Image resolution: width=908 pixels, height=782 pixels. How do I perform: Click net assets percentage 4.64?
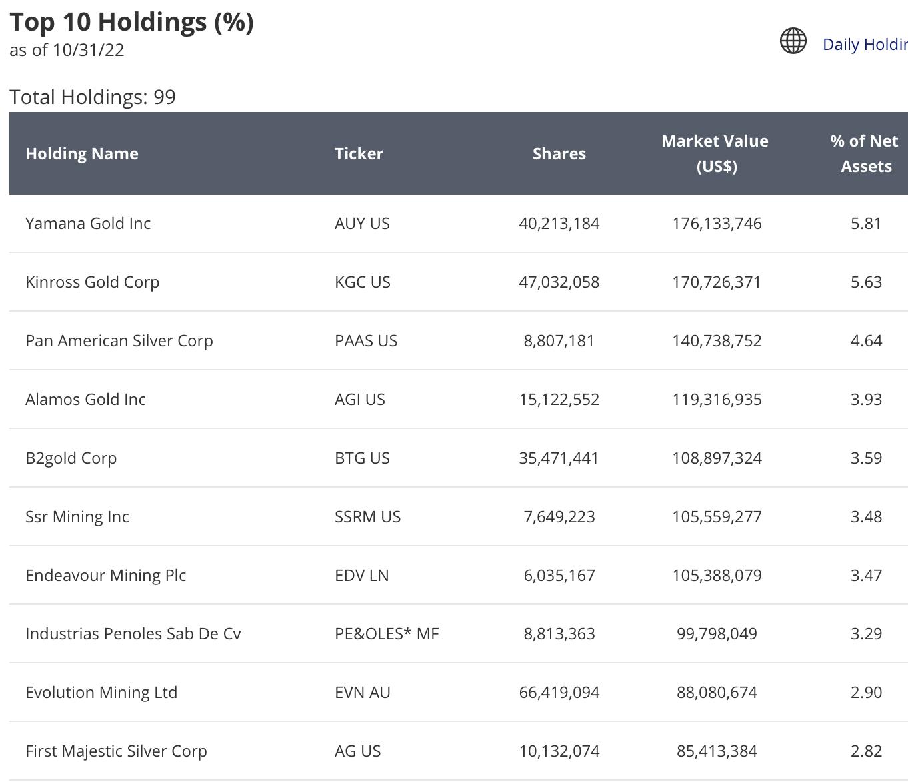866,340
